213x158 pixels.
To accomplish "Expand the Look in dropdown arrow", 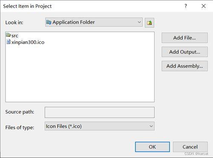I will coord(139,22).
